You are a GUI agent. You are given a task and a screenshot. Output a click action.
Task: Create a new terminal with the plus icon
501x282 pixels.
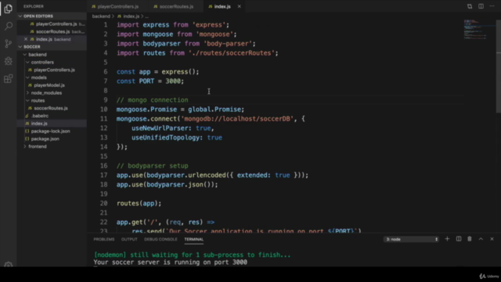pos(447,239)
